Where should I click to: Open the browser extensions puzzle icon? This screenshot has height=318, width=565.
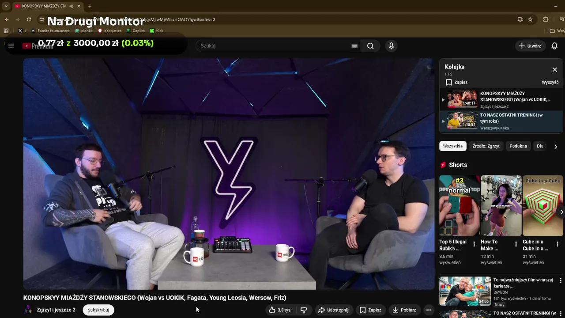click(546, 19)
